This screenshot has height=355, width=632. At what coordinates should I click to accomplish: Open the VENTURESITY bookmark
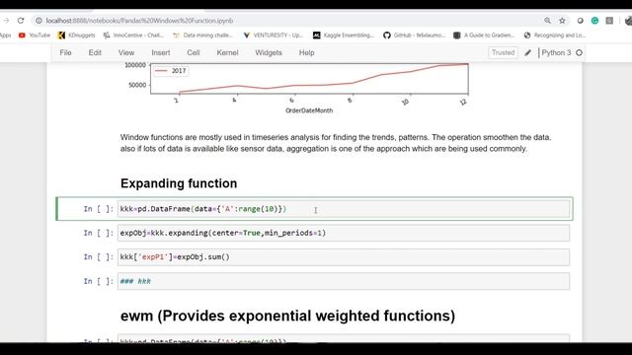273,35
